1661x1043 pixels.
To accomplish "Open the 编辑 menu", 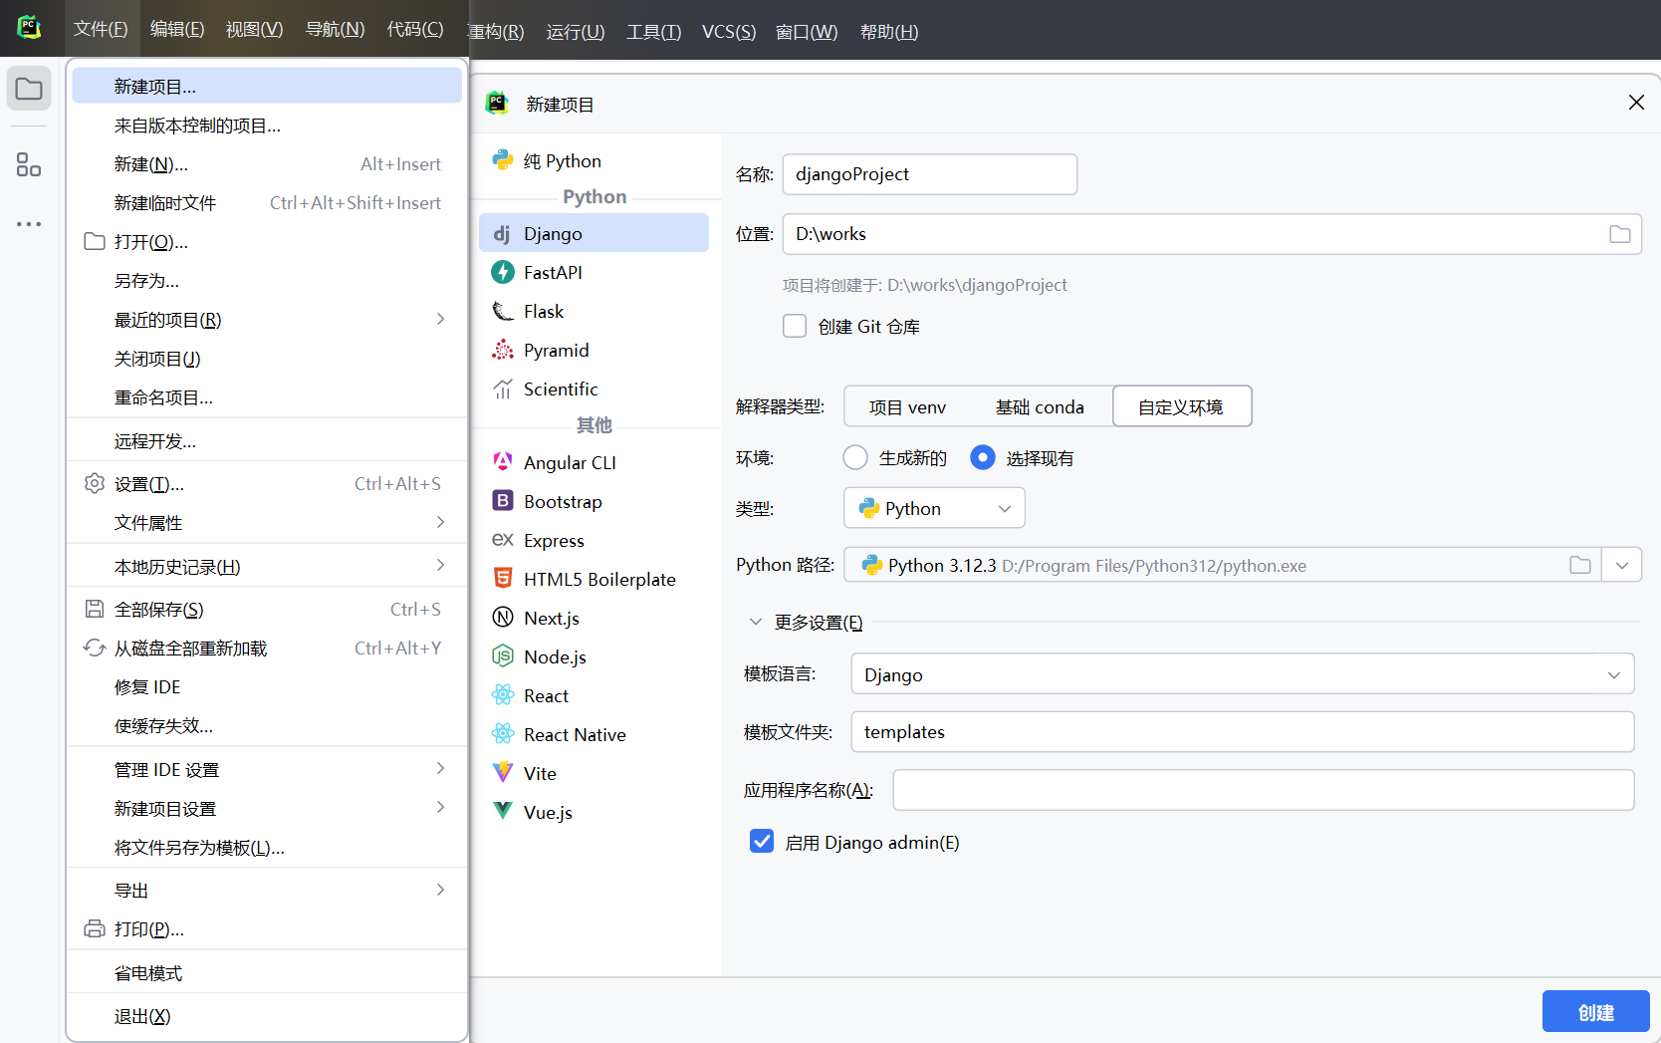I will coord(177,30).
